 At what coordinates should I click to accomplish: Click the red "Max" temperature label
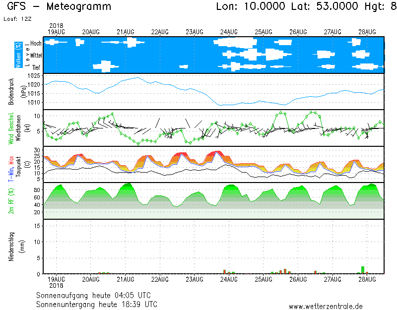[x=11, y=160]
